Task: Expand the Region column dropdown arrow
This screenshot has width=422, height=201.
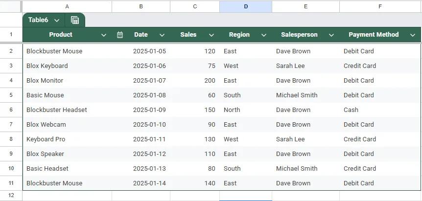Action: click(x=264, y=35)
